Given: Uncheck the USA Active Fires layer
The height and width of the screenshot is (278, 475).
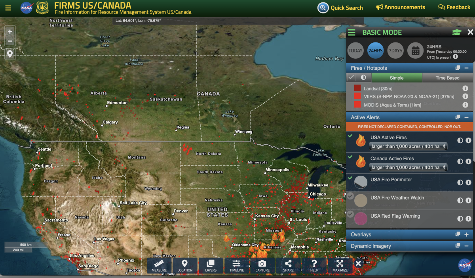Looking at the screenshot, I should pos(350,136).
